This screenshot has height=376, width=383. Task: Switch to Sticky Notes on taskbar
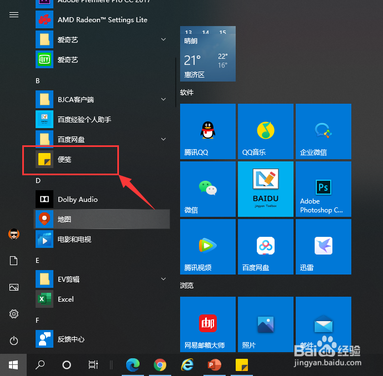tap(242, 365)
